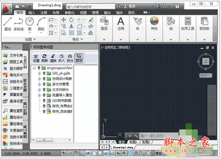Expand the 多文件管理 tree node
This screenshot has width=221, height=159.
tap(39, 84)
